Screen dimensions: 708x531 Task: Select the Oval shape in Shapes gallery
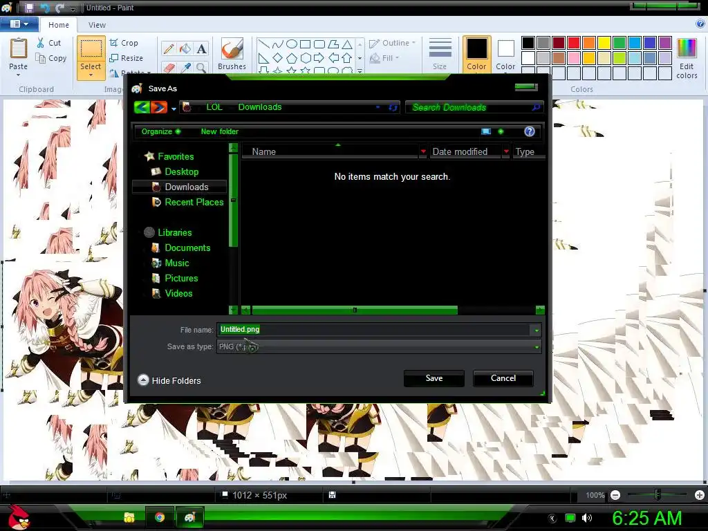click(x=292, y=44)
